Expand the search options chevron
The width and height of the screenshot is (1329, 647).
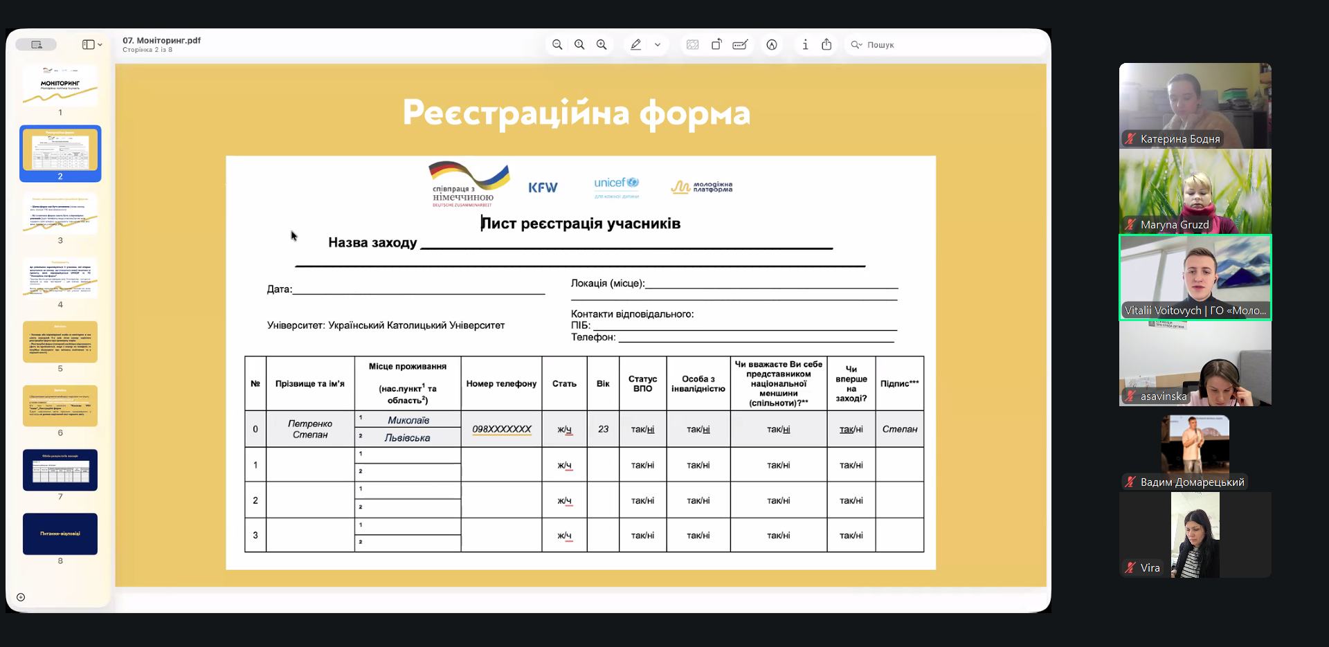857,45
